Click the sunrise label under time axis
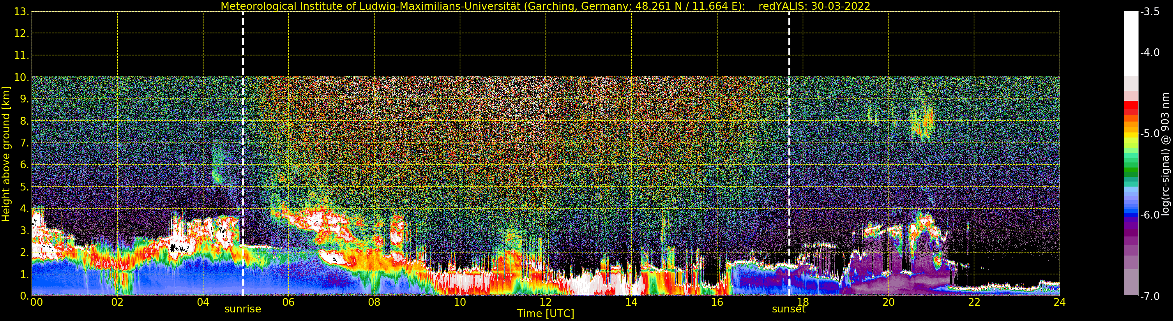Screen dimensions: 1173x321 coord(243,309)
